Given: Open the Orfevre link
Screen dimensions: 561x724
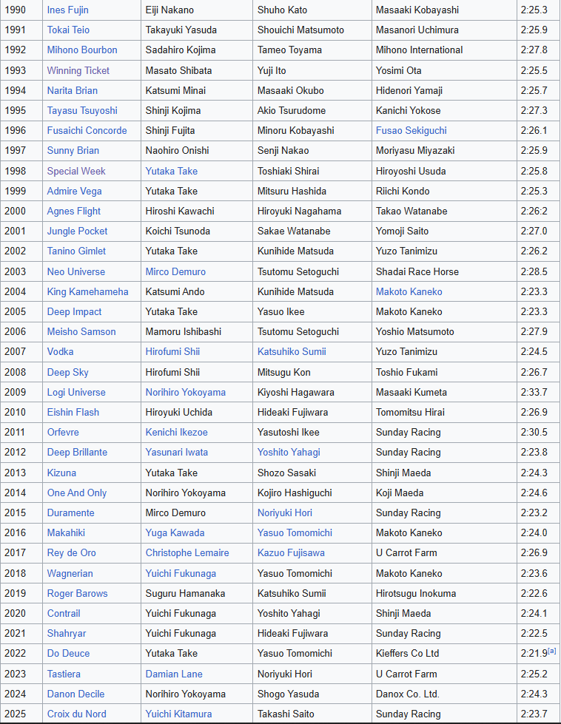Looking at the screenshot, I should [63, 432].
